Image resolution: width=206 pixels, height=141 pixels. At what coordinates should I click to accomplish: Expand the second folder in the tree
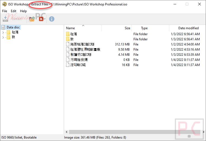(x=3, y=37)
